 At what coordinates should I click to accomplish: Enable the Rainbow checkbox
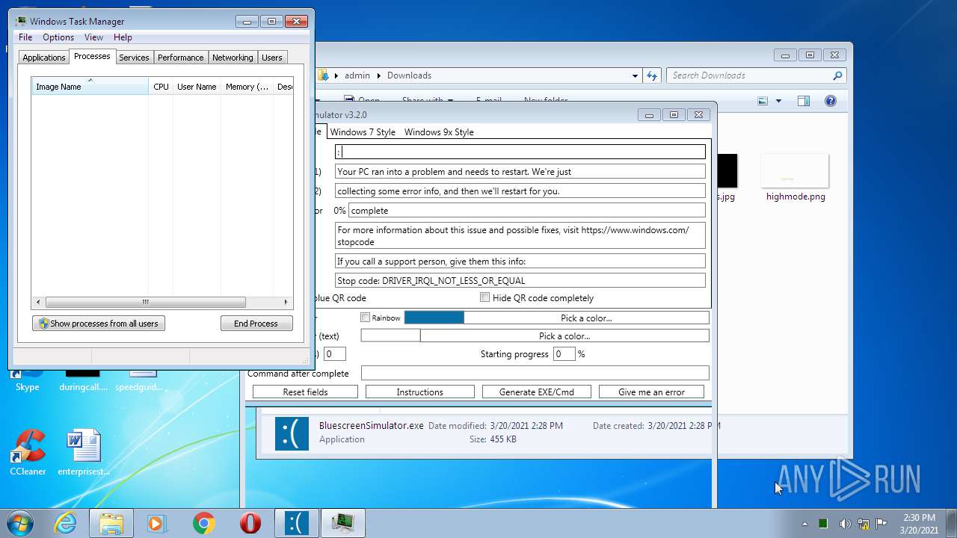click(x=366, y=318)
